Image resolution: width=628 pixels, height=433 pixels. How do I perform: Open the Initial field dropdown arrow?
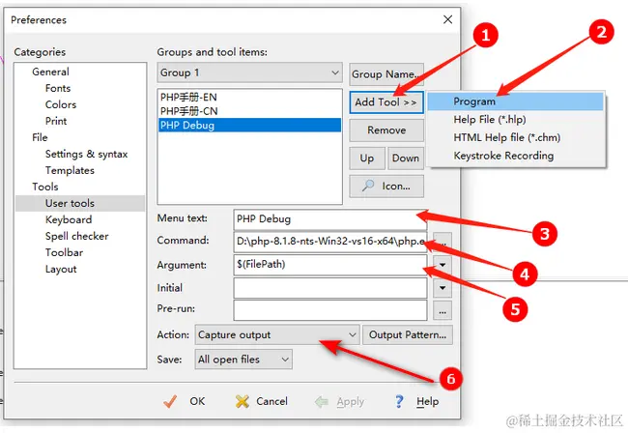[442, 288]
